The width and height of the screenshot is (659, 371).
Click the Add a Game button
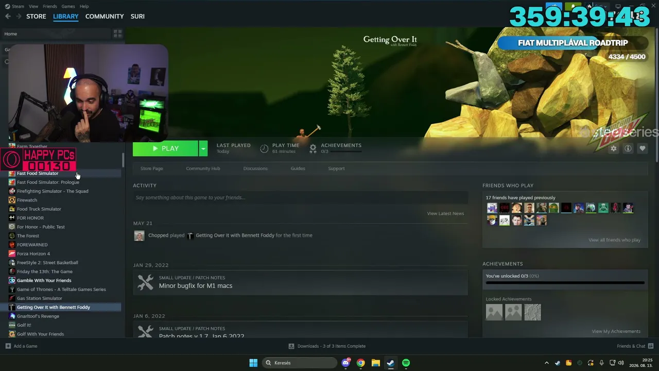point(21,346)
